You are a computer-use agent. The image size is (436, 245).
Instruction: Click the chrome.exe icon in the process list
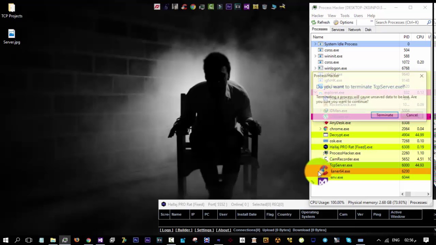coord(326,129)
